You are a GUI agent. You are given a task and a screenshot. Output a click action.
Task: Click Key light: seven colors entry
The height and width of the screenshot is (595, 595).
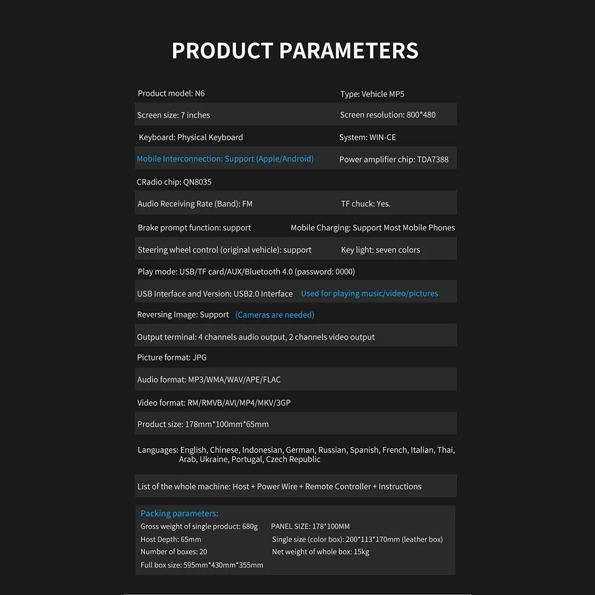pyautogui.click(x=380, y=250)
